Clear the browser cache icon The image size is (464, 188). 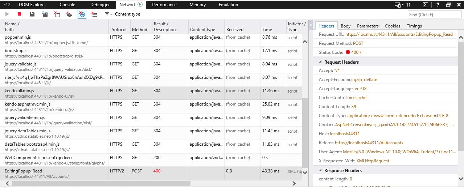(57, 14)
